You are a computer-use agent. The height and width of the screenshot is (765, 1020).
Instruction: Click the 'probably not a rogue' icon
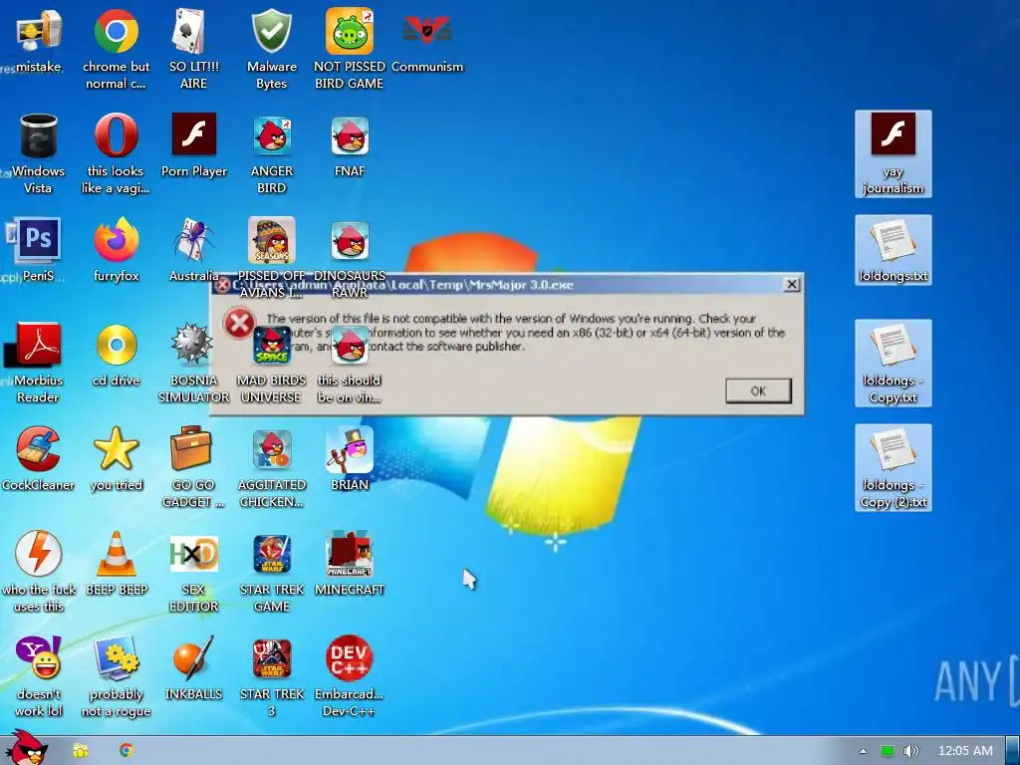pyautogui.click(x=116, y=677)
